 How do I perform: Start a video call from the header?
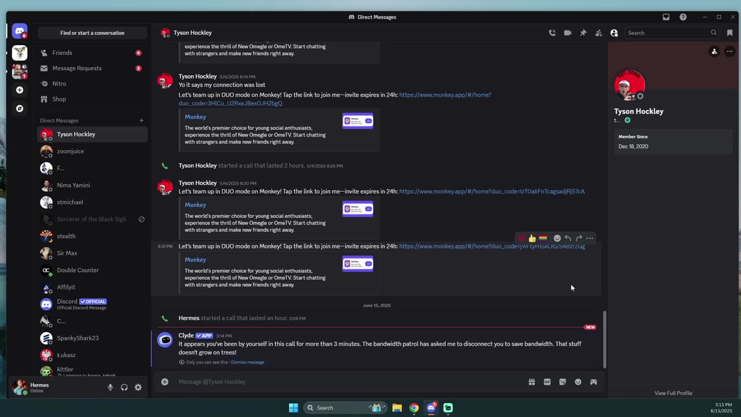[567, 33]
